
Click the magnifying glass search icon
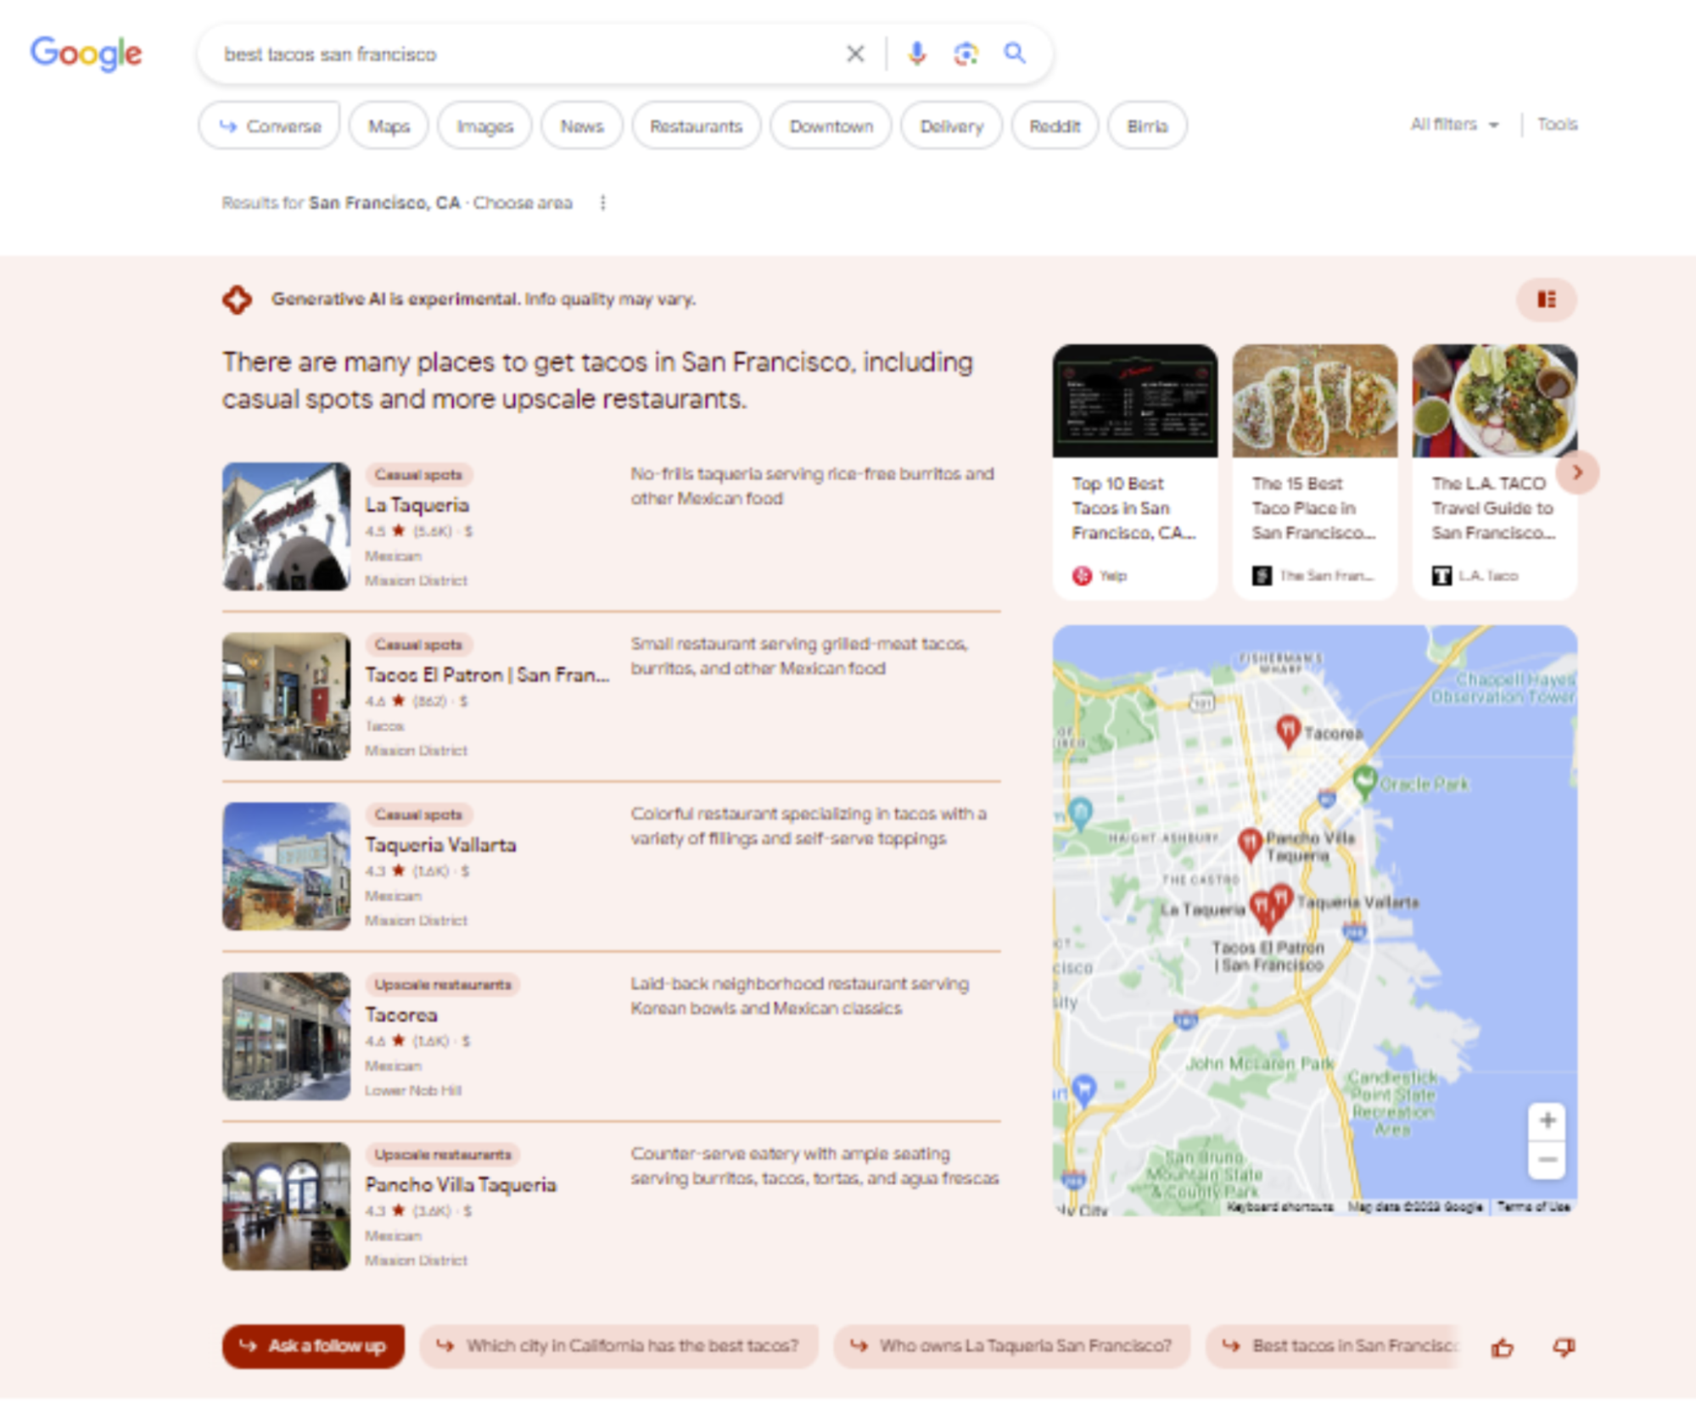point(1015,53)
